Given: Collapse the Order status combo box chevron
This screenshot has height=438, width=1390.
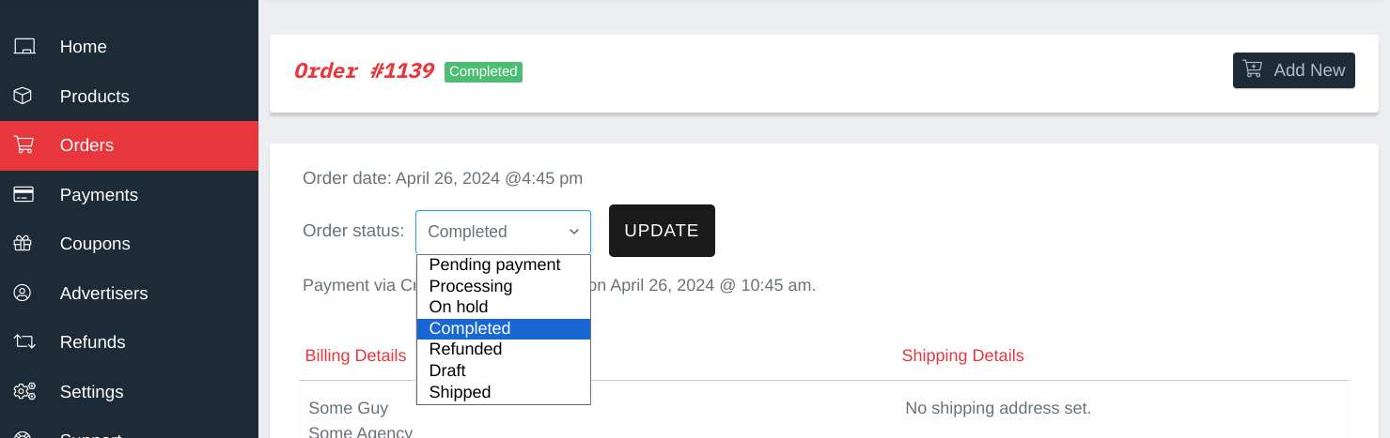Looking at the screenshot, I should (x=574, y=232).
